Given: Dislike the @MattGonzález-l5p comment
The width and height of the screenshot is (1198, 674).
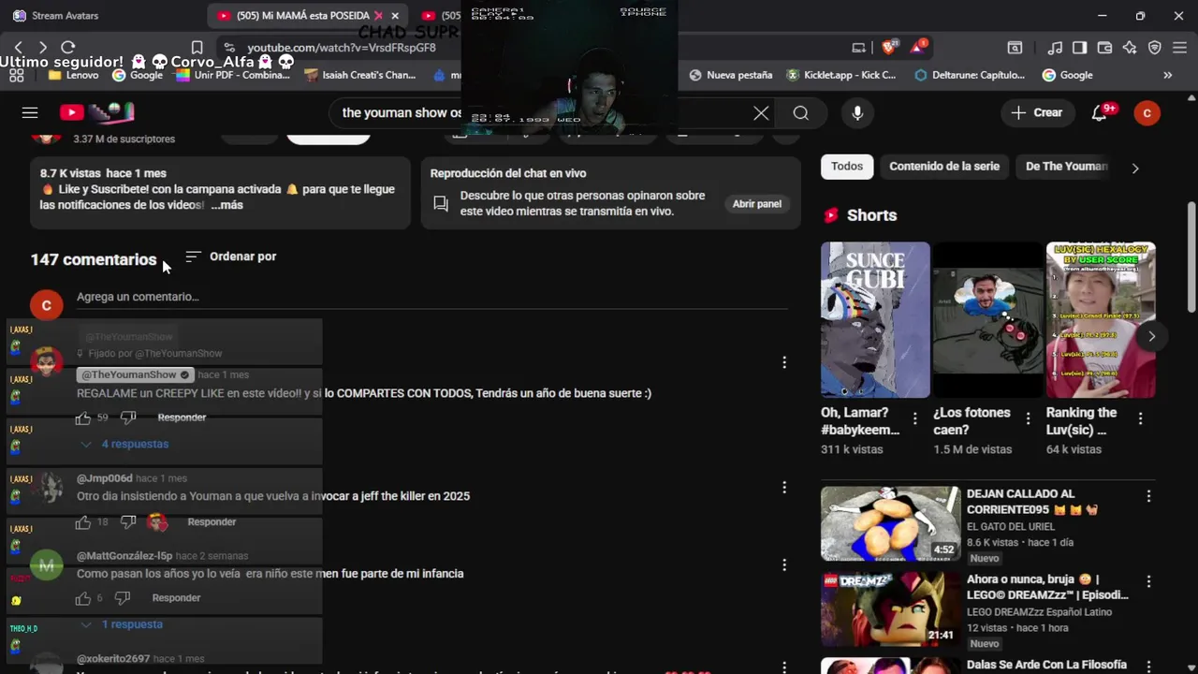Looking at the screenshot, I should [x=123, y=598].
